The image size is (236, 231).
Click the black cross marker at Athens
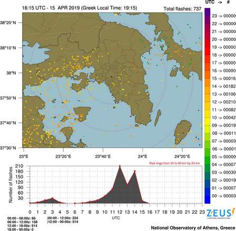(111, 77)
